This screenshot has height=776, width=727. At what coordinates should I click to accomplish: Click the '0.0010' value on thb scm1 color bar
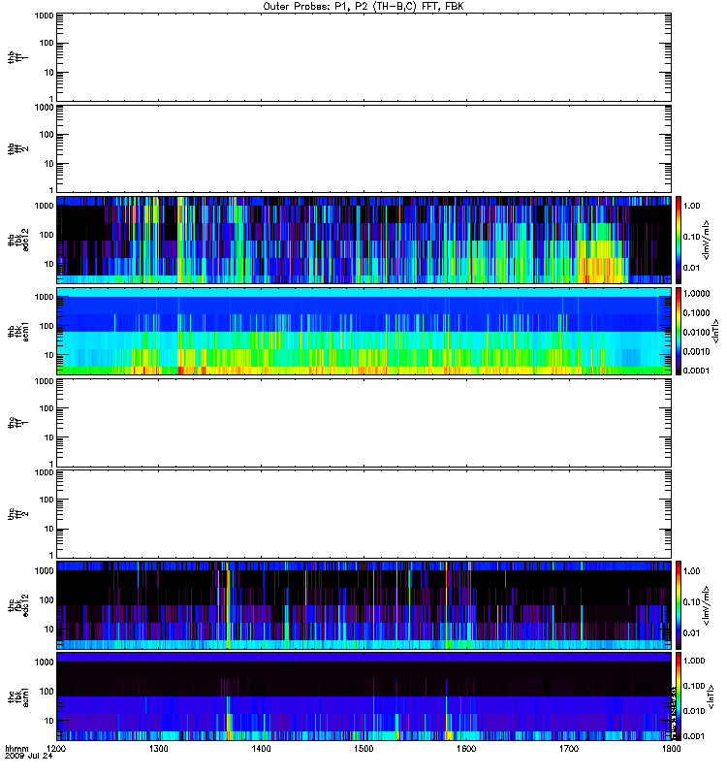696,351
